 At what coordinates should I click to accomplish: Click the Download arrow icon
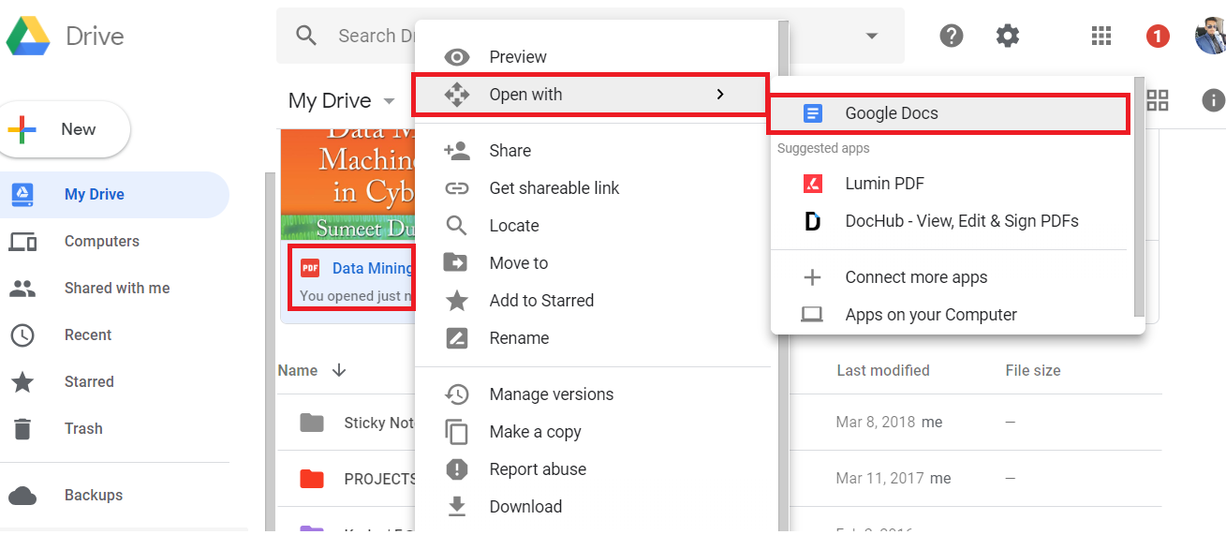pyautogui.click(x=456, y=507)
